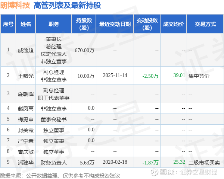Select the 10.00万 shareholding value

tap(86, 76)
